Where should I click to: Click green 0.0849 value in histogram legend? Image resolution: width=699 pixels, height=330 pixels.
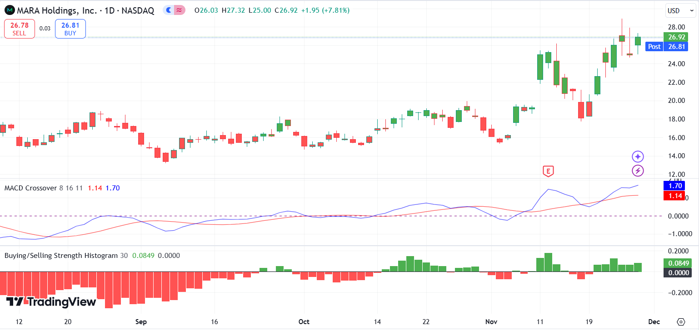pos(142,255)
